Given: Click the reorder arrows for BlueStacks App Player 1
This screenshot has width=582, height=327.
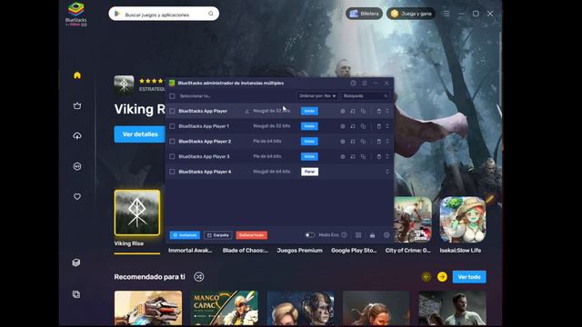Looking at the screenshot, I should click(x=387, y=126).
